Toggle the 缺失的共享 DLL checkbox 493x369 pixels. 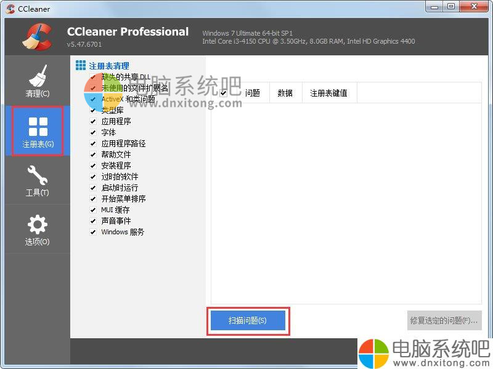coord(93,77)
